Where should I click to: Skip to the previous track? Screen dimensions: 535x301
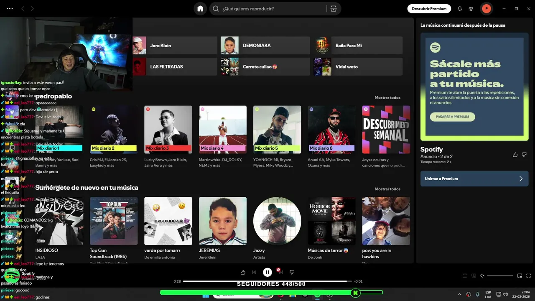[x=254, y=272]
